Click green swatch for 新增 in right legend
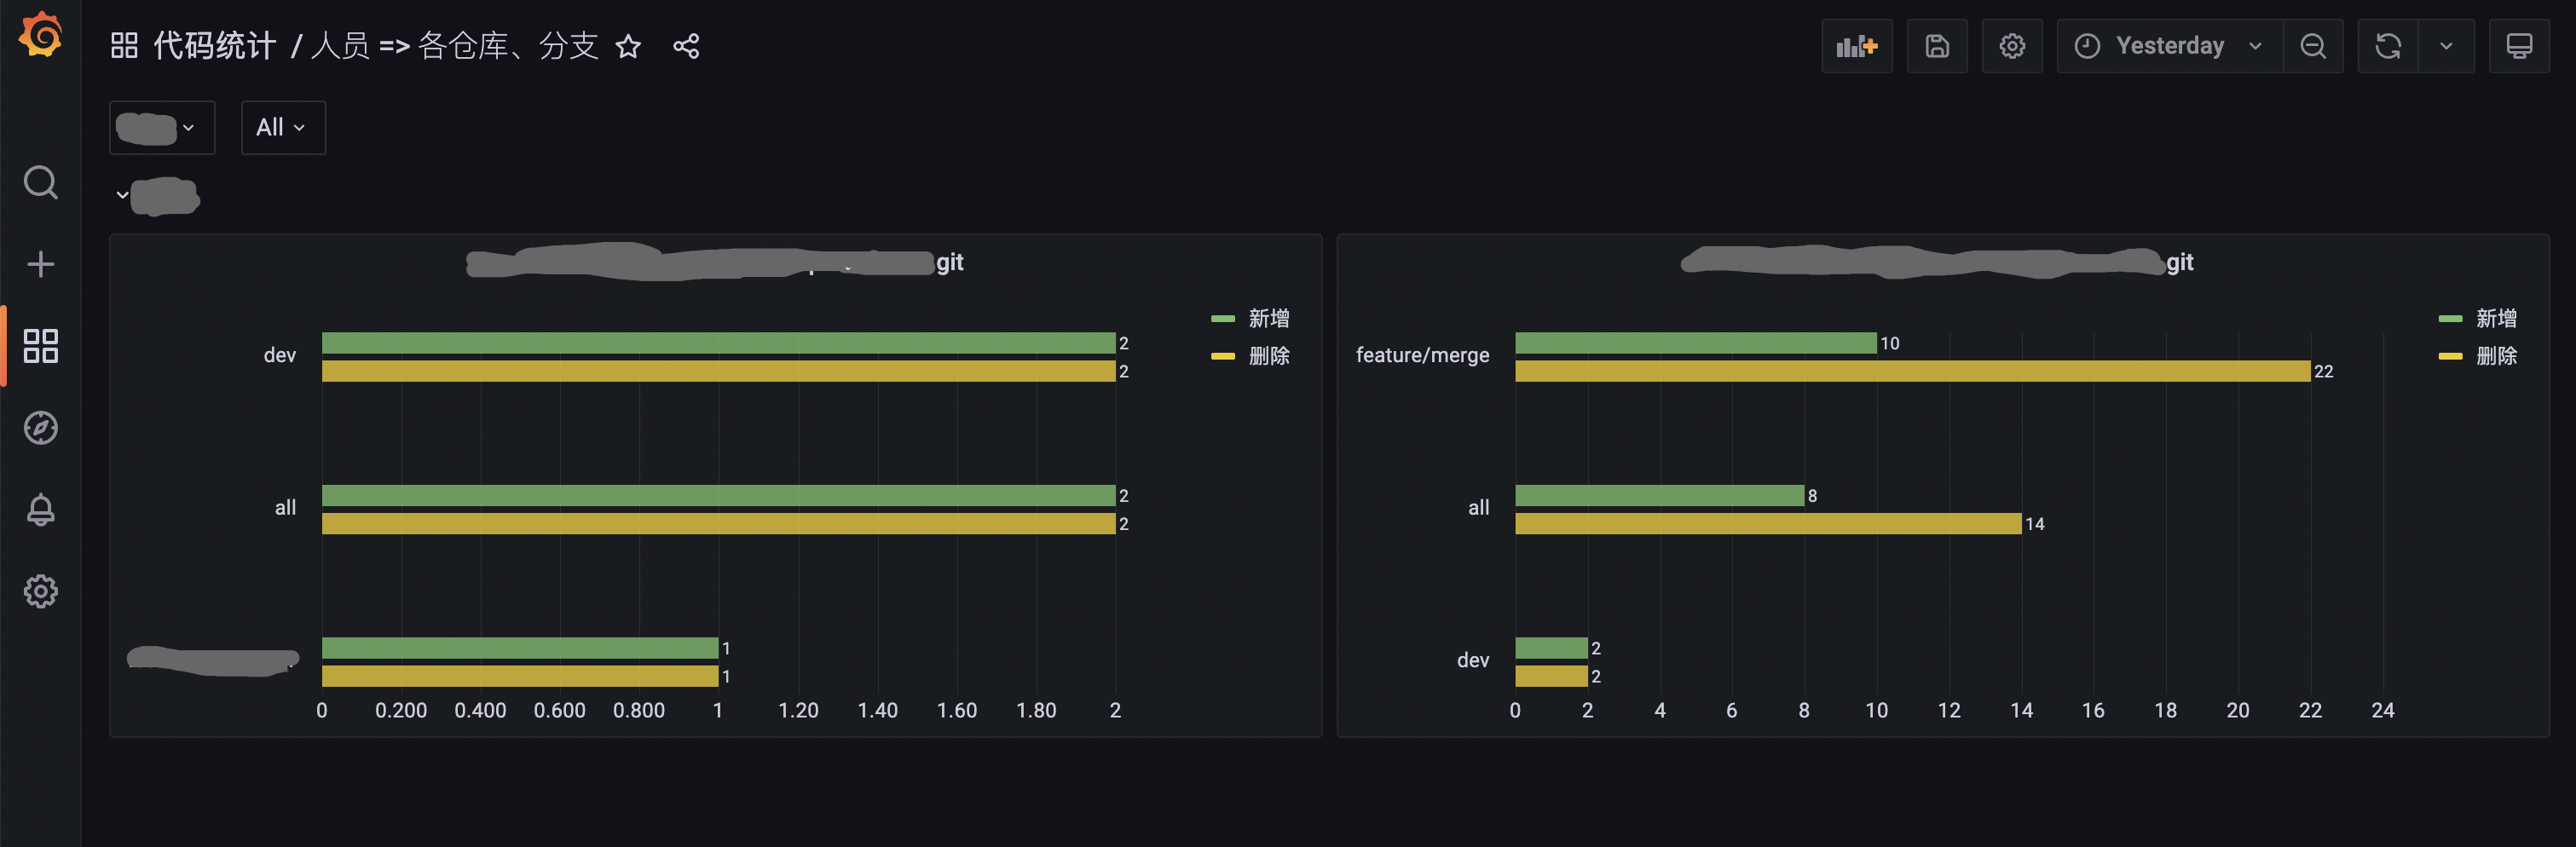This screenshot has height=847, width=2576. (x=2450, y=318)
